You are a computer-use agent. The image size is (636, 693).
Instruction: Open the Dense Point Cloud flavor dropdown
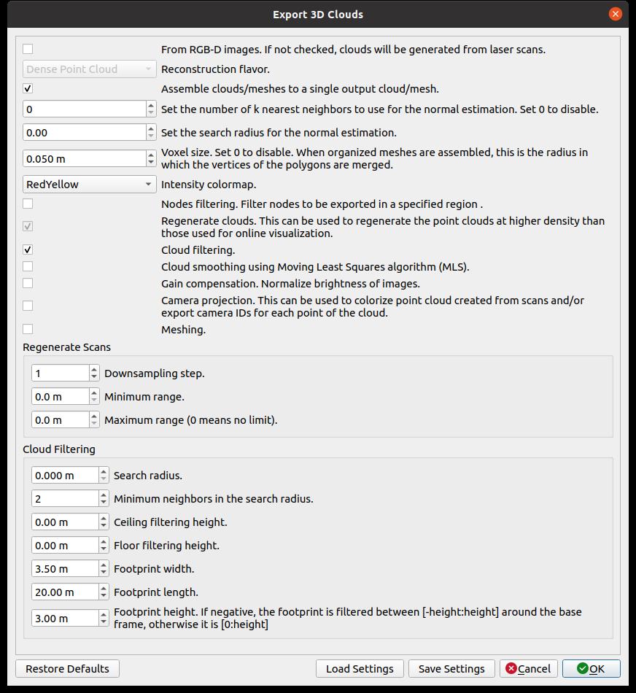pos(89,69)
